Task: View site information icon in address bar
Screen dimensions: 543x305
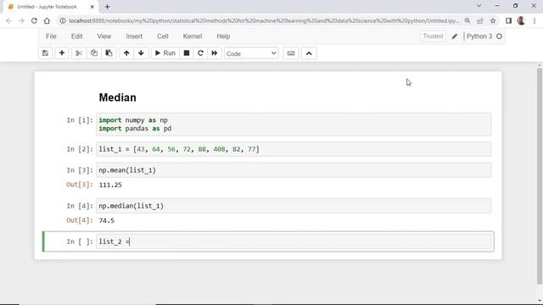Action: pyautogui.click(x=63, y=20)
